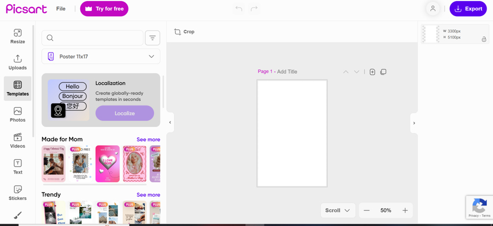This screenshot has width=493, height=226.
Task: Zoom in with the plus button
Action: pos(405,210)
